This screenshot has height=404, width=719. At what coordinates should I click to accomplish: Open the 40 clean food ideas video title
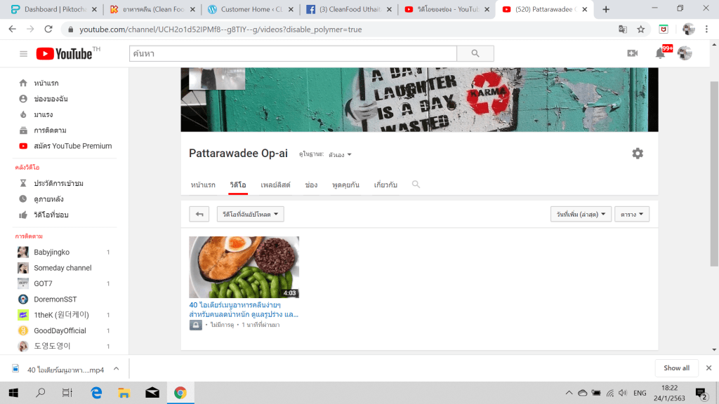[x=244, y=309]
